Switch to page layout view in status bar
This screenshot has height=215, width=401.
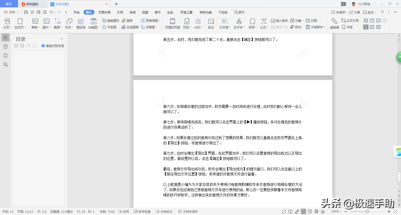point(304,211)
